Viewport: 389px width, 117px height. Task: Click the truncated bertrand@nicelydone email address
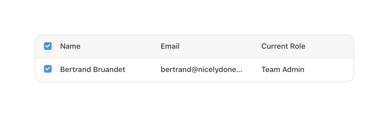pyautogui.click(x=201, y=70)
